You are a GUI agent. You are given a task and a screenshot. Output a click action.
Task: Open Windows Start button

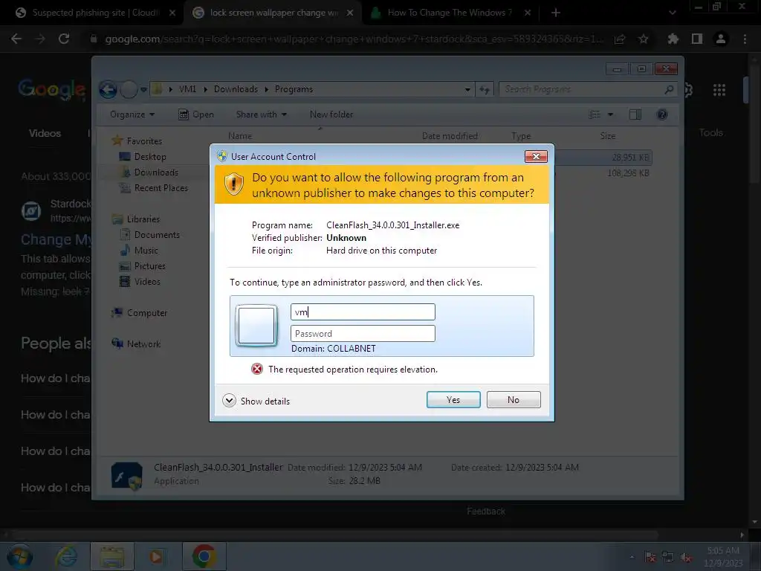coord(19,556)
